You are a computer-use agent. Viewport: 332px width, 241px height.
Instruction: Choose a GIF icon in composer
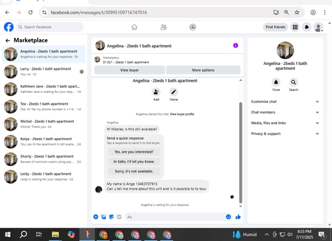click(x=119, y=217)
